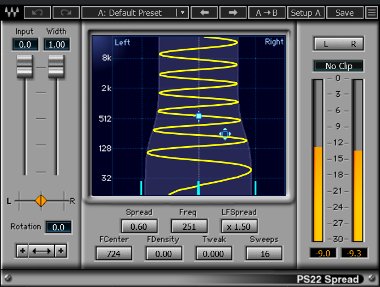
Task: Undo the last change
Action: coord(37,12)
